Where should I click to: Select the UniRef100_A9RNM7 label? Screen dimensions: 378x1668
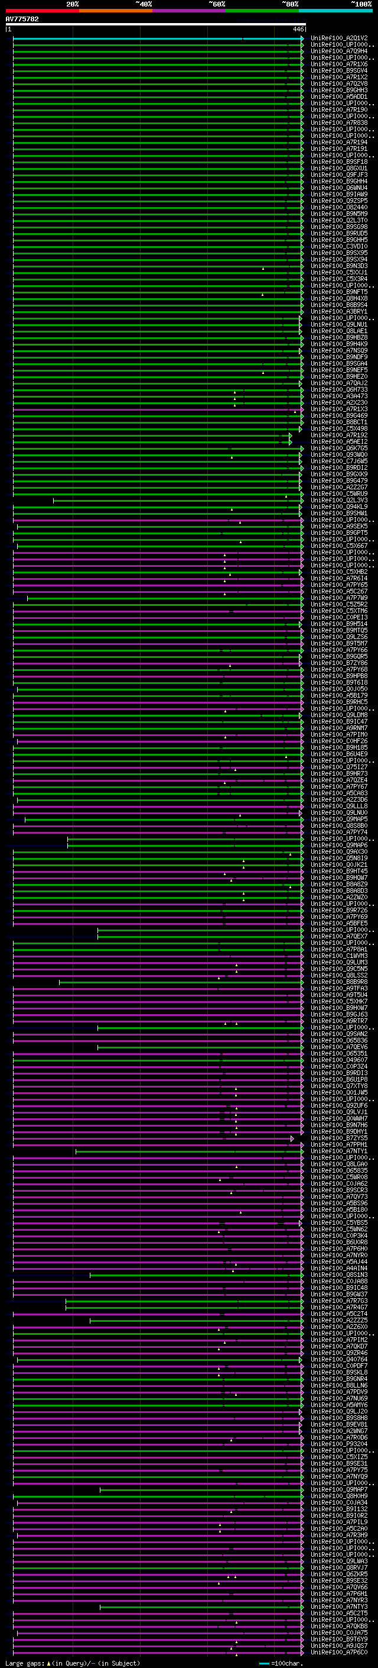coord(339,728)
